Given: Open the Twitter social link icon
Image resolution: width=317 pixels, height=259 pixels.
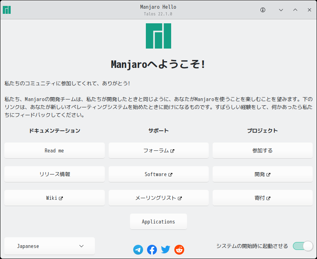Looking at the screenshot, I should [x=166, y=250].
